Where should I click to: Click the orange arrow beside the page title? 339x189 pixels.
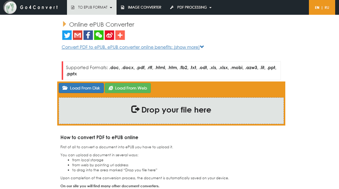click(64, 24)
